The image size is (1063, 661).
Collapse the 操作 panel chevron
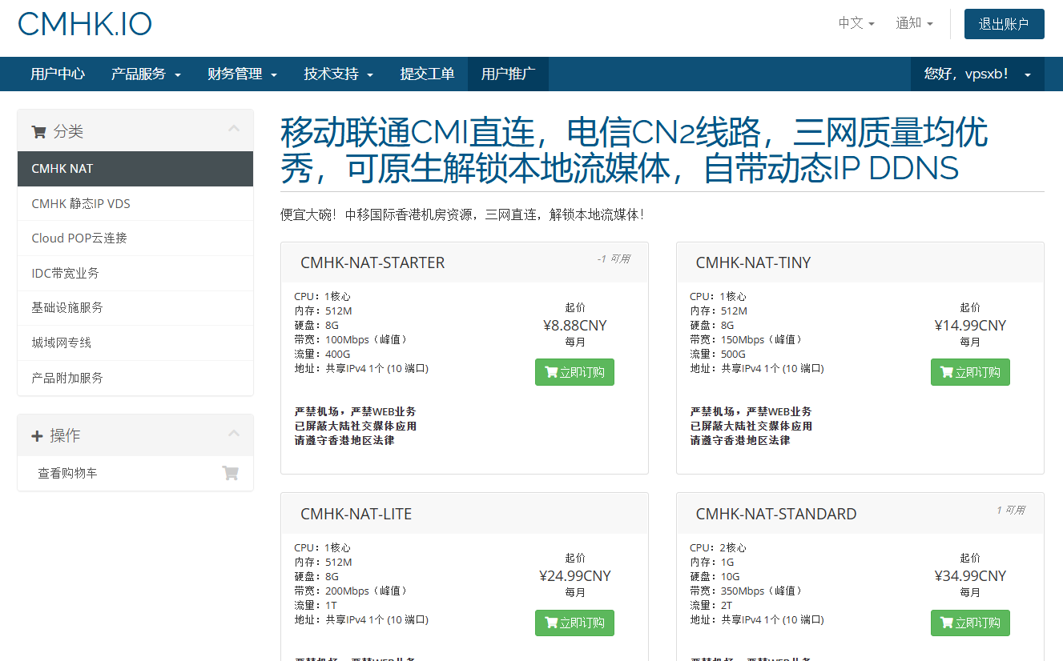pyautogui.click(x=234, y=433)
